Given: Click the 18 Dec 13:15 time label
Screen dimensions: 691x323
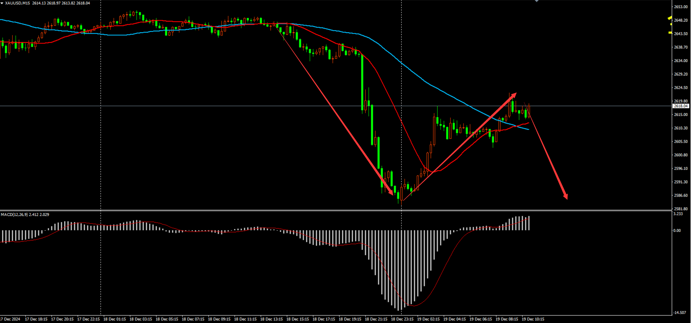Looking at the screenshot, I should click(271, 319).
